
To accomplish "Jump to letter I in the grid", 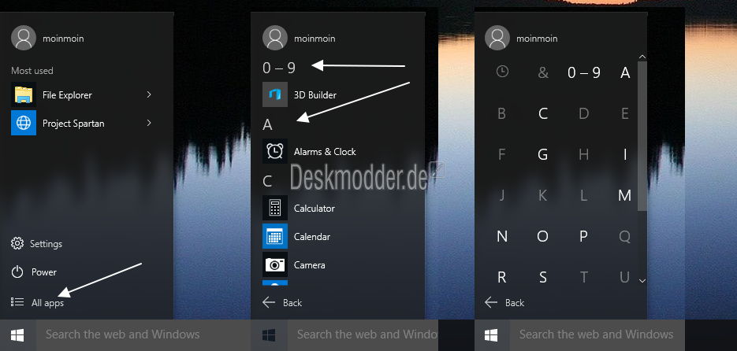I will pos(625,154).
